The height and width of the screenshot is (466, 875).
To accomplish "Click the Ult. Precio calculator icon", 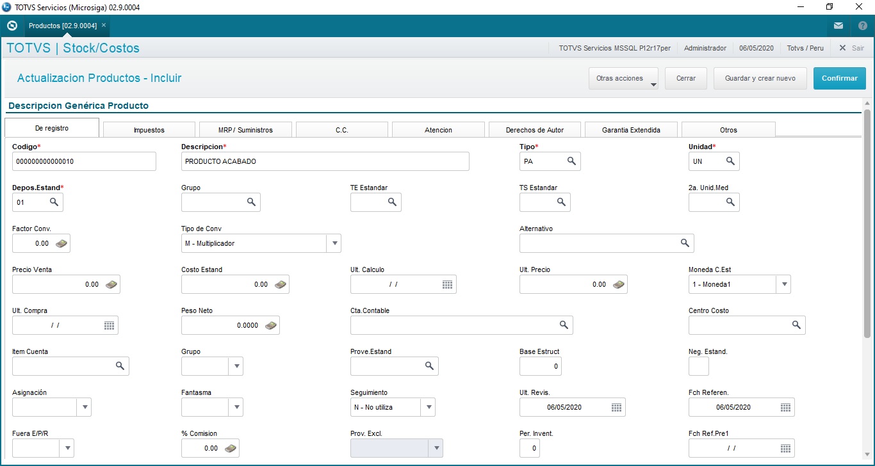I will coord(618,284).
